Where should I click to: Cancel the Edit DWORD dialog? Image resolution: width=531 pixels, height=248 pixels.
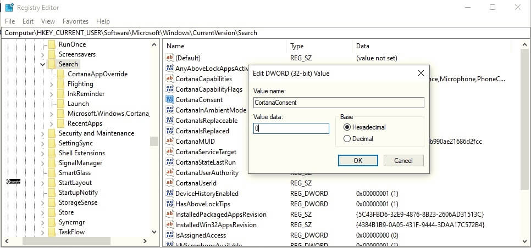coord(403,161)
